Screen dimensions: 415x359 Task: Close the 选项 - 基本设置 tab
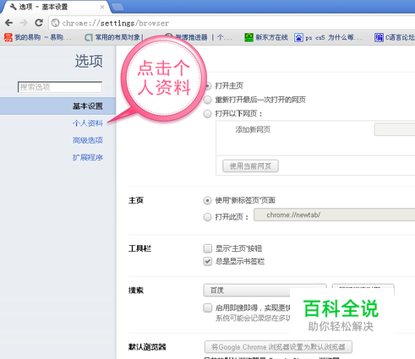(102, 7)
